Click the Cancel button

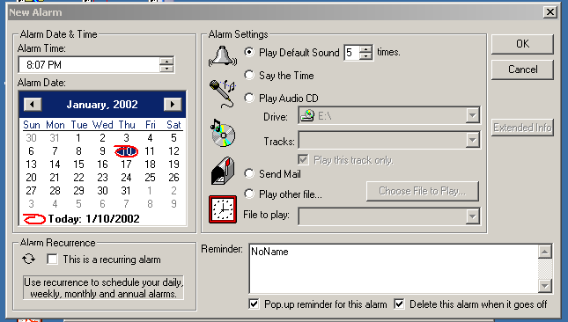point(522,70)
